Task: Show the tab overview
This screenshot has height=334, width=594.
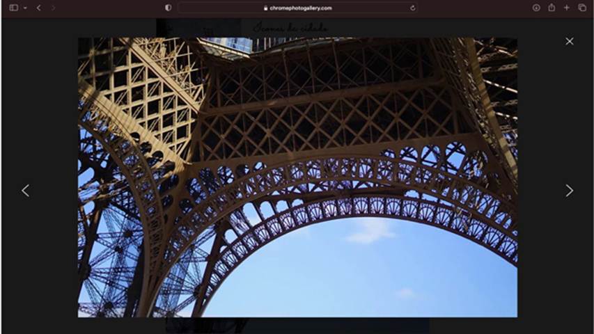Action: click(582, 8)
